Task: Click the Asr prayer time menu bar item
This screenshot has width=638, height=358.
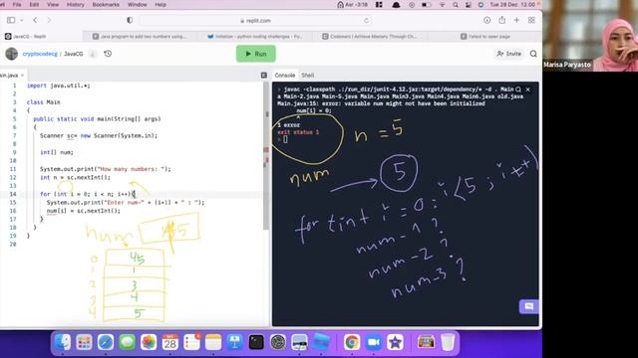Action: tap(352, 4)
